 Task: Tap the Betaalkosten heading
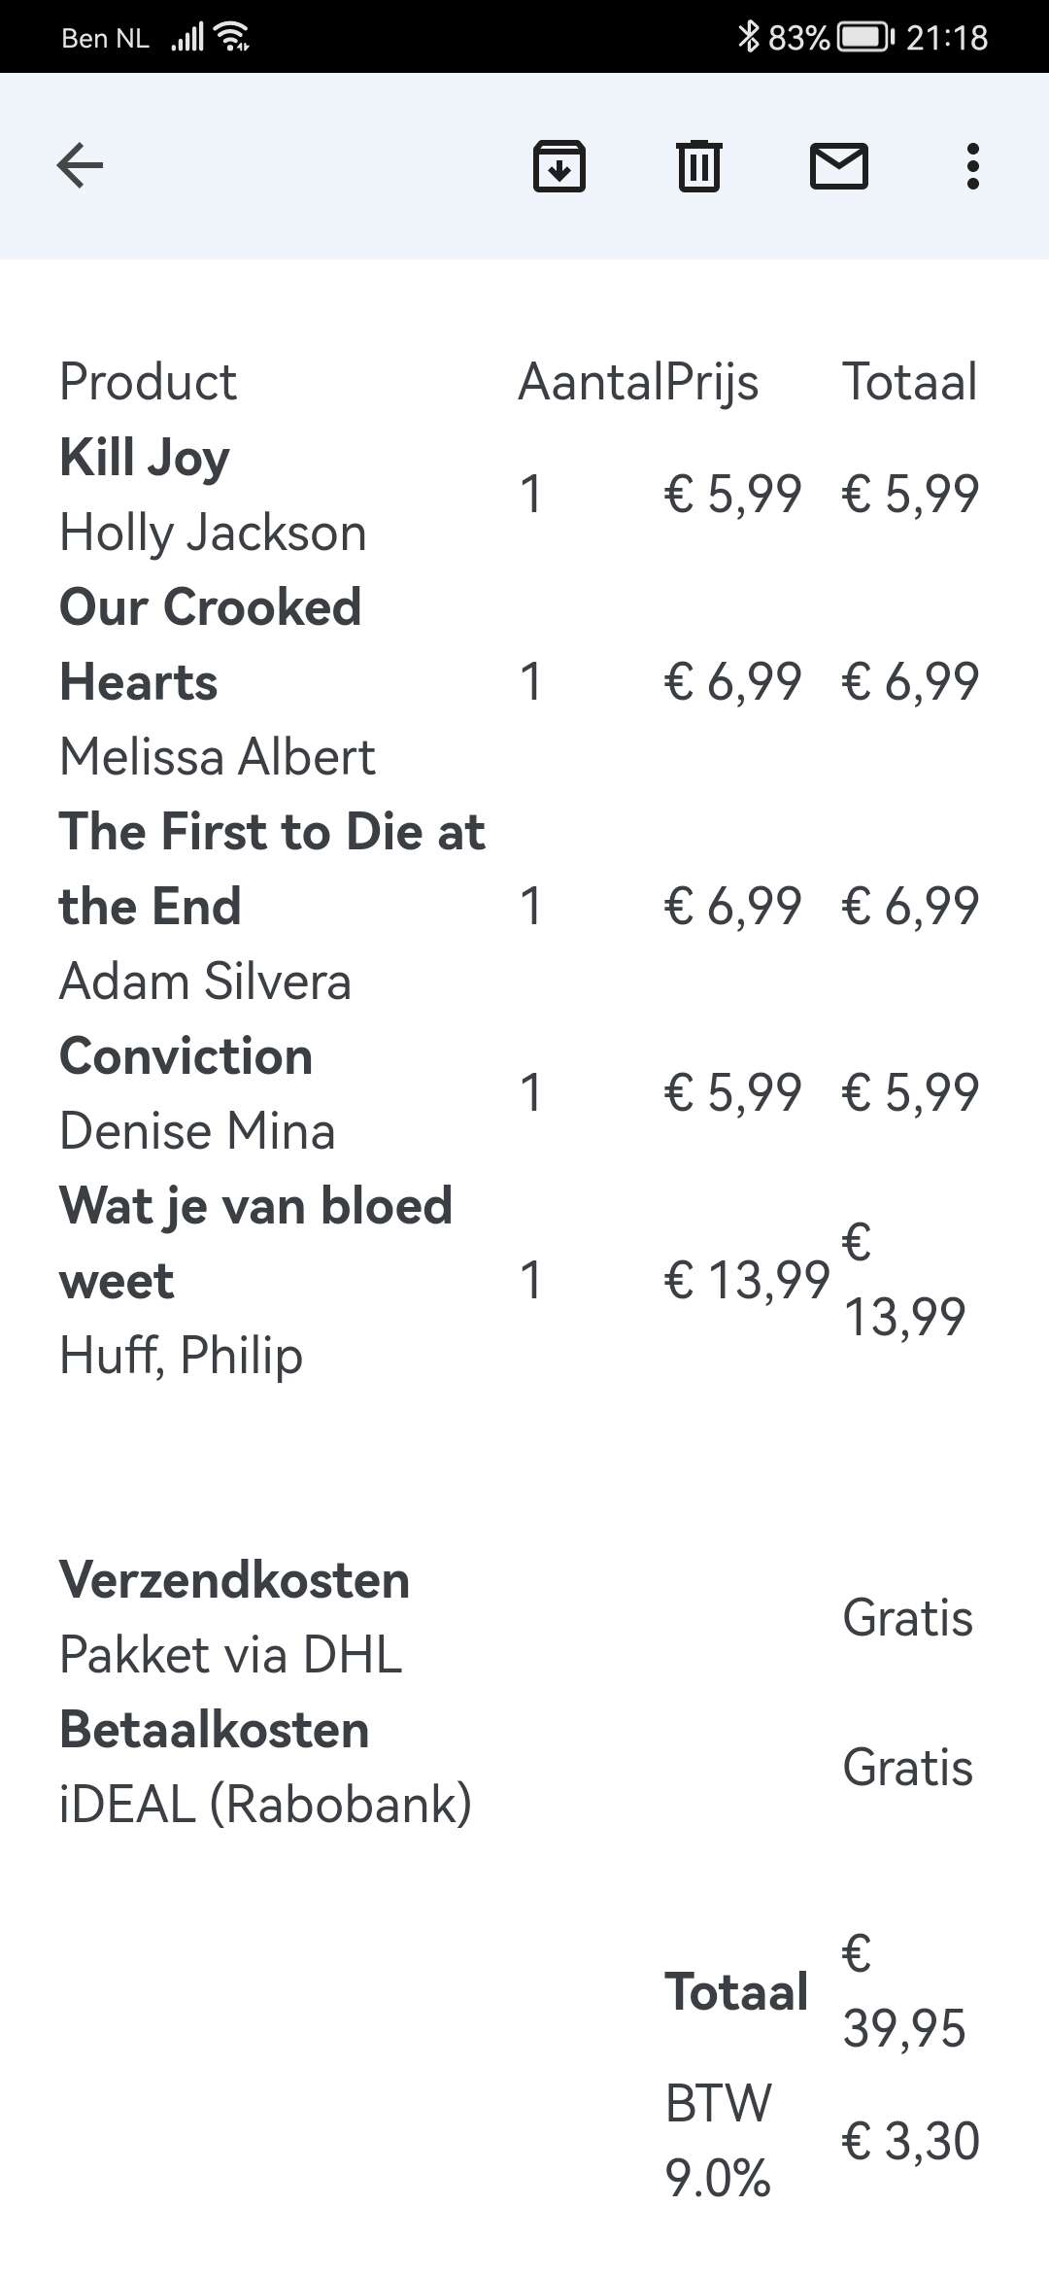pyautogui.click(x=215, y=1729)
